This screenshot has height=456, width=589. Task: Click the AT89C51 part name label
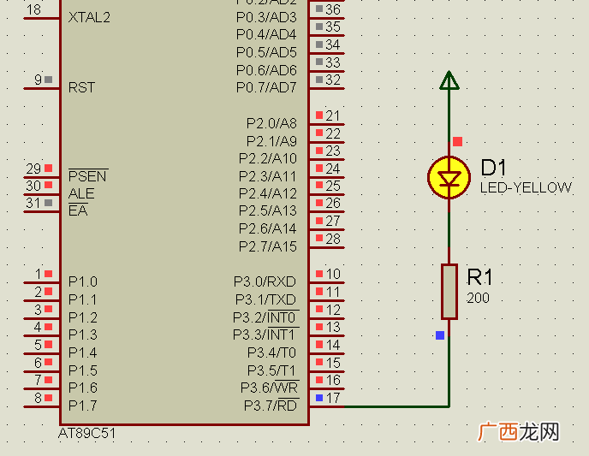[x=86, y=434]
